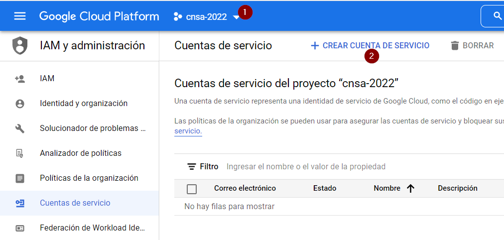Sort by Nombre column header

[x=387, y=188]
